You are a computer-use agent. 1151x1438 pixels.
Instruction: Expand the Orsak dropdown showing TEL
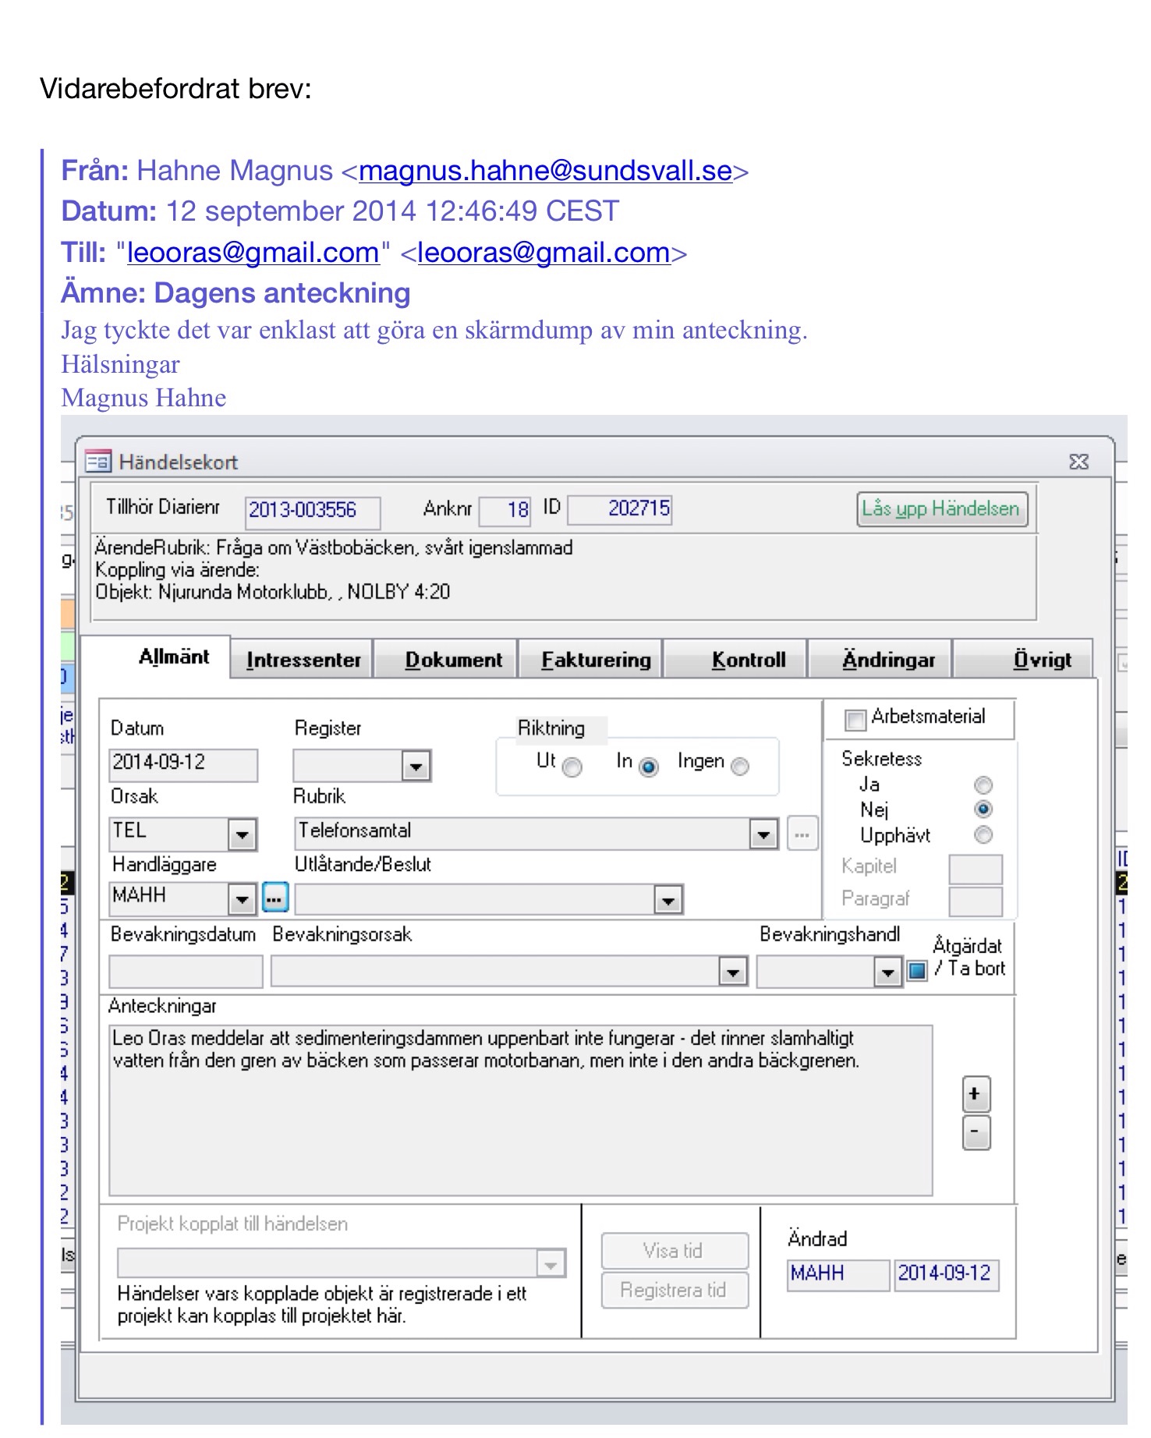coord(242,835)
